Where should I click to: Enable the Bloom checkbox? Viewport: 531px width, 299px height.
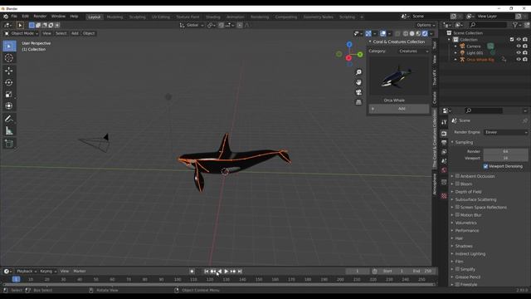[457, 184]
